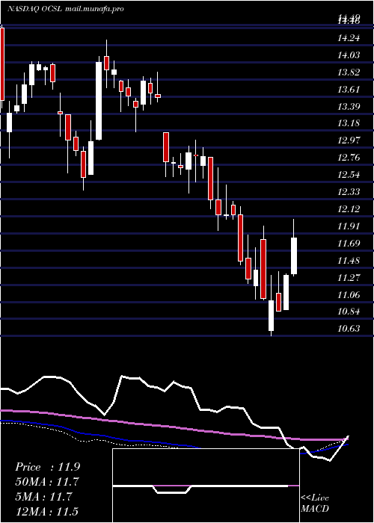Viewport: 374px width, 523px height.
Task: Click the tall red candlestick at the left edge
Action: (2, 66)
